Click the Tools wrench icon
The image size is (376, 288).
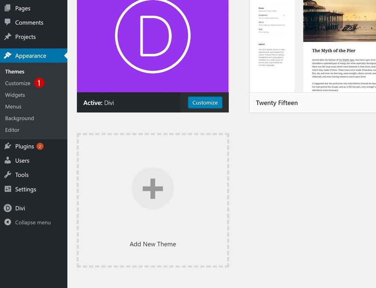(8, 175)
